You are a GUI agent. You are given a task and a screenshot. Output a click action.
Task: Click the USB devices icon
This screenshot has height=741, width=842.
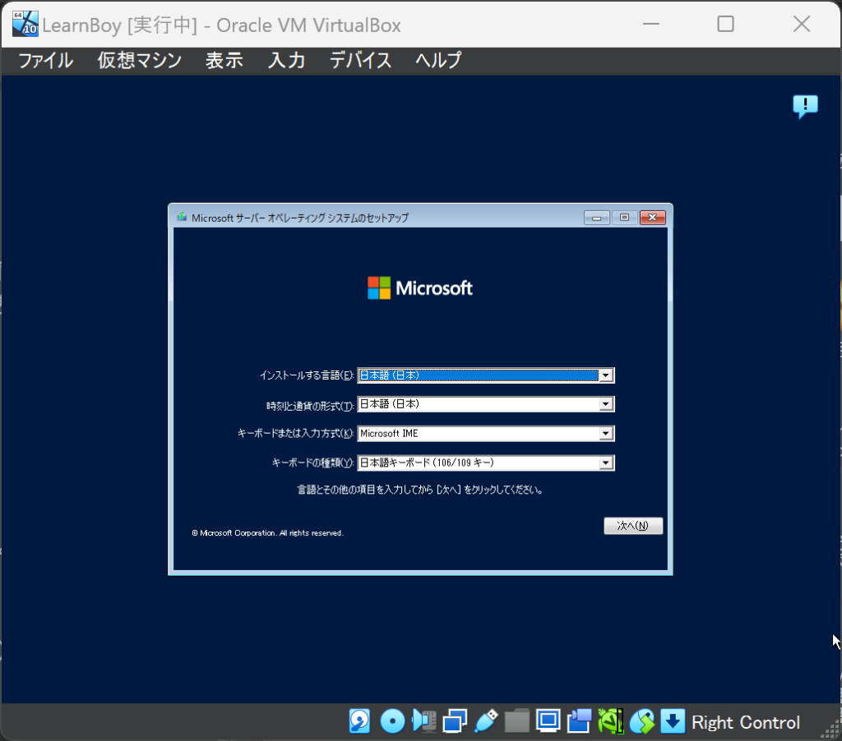[x=486, y=721]
